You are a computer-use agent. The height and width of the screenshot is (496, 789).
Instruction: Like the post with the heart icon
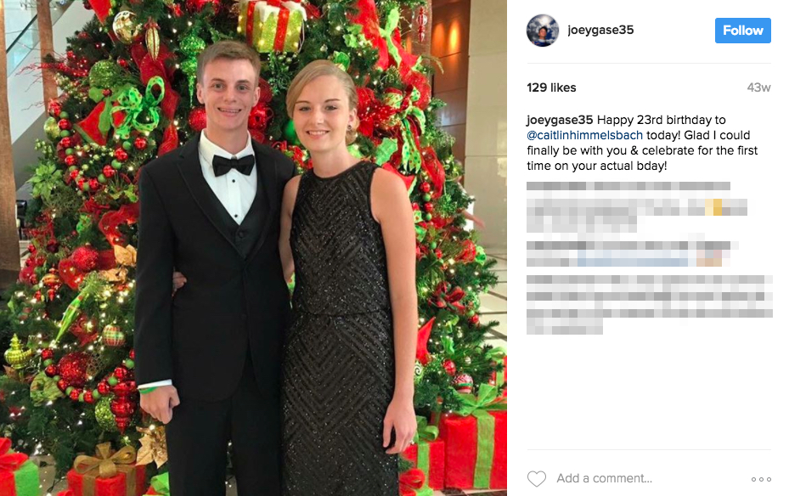pos(537,478)
